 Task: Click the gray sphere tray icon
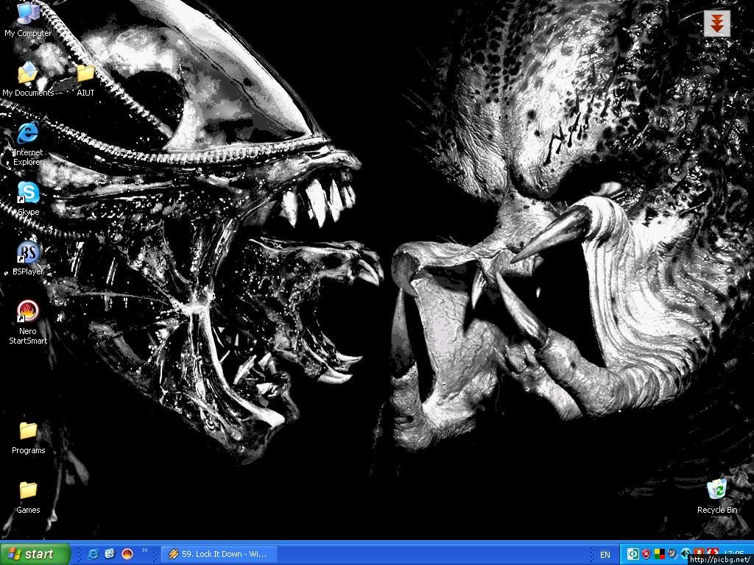(672, 554)
